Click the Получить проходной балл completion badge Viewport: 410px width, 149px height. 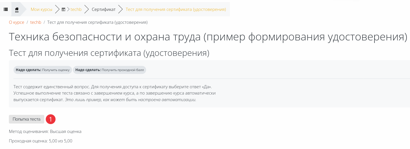(109, 70)
